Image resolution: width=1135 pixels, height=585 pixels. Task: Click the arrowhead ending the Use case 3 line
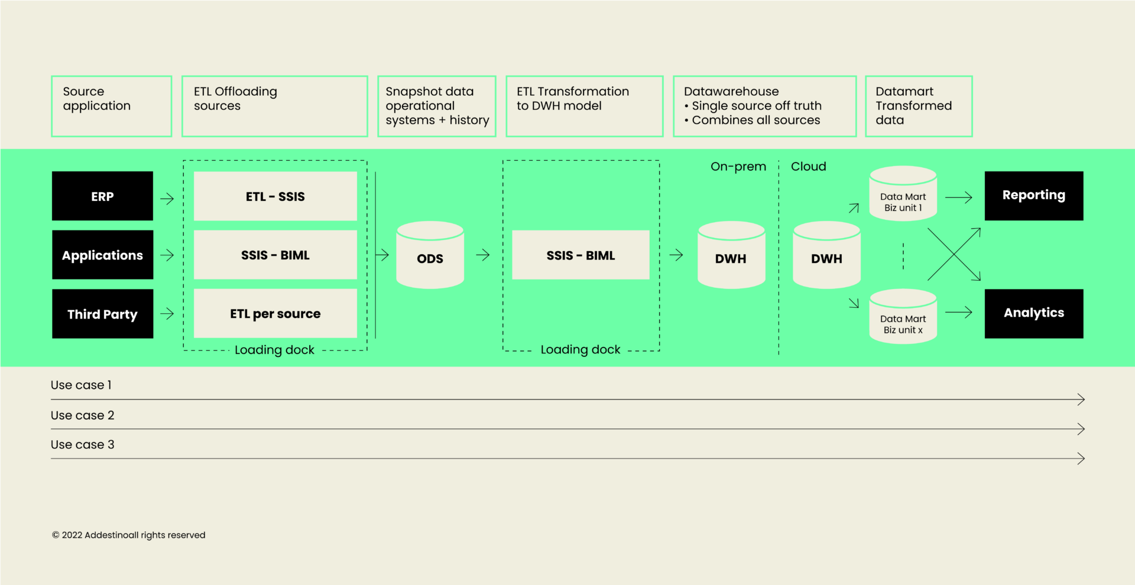(x=1081, y=459)
